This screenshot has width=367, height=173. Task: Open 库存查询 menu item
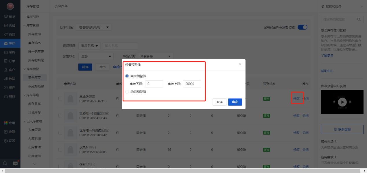click(34, 34)
